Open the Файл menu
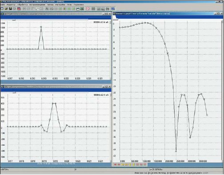Image resolution: width=224 pixels, height=175 pixels. (x=3, y=5)
